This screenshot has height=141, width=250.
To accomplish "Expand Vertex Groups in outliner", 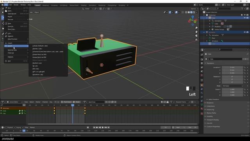I will coord(210,29).
